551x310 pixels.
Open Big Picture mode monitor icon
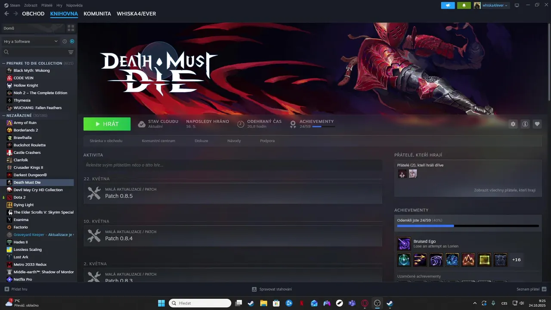click(x=517, y=5)
